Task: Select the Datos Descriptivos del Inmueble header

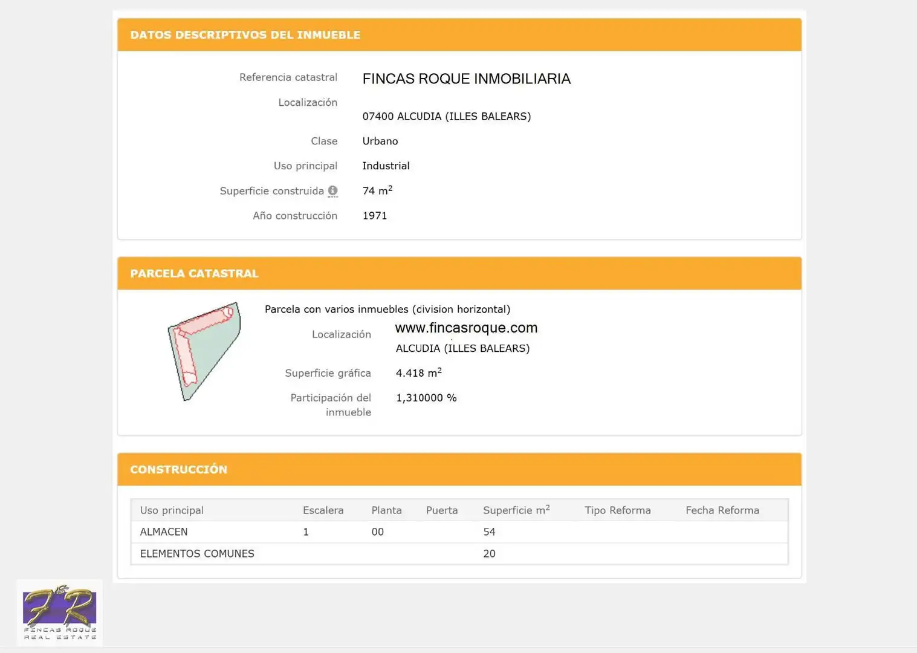Action: (x=459, y=35)
